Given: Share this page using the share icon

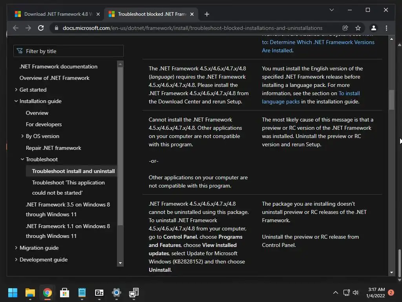Looking at the screenshot, I should coord(345,28).
